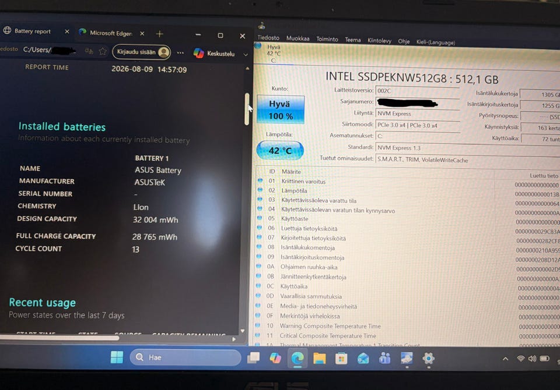Select the 08 Isäntälukukomentoja row
The width and height of the screenshot is (560, 390).
click(x=408, y=248)
